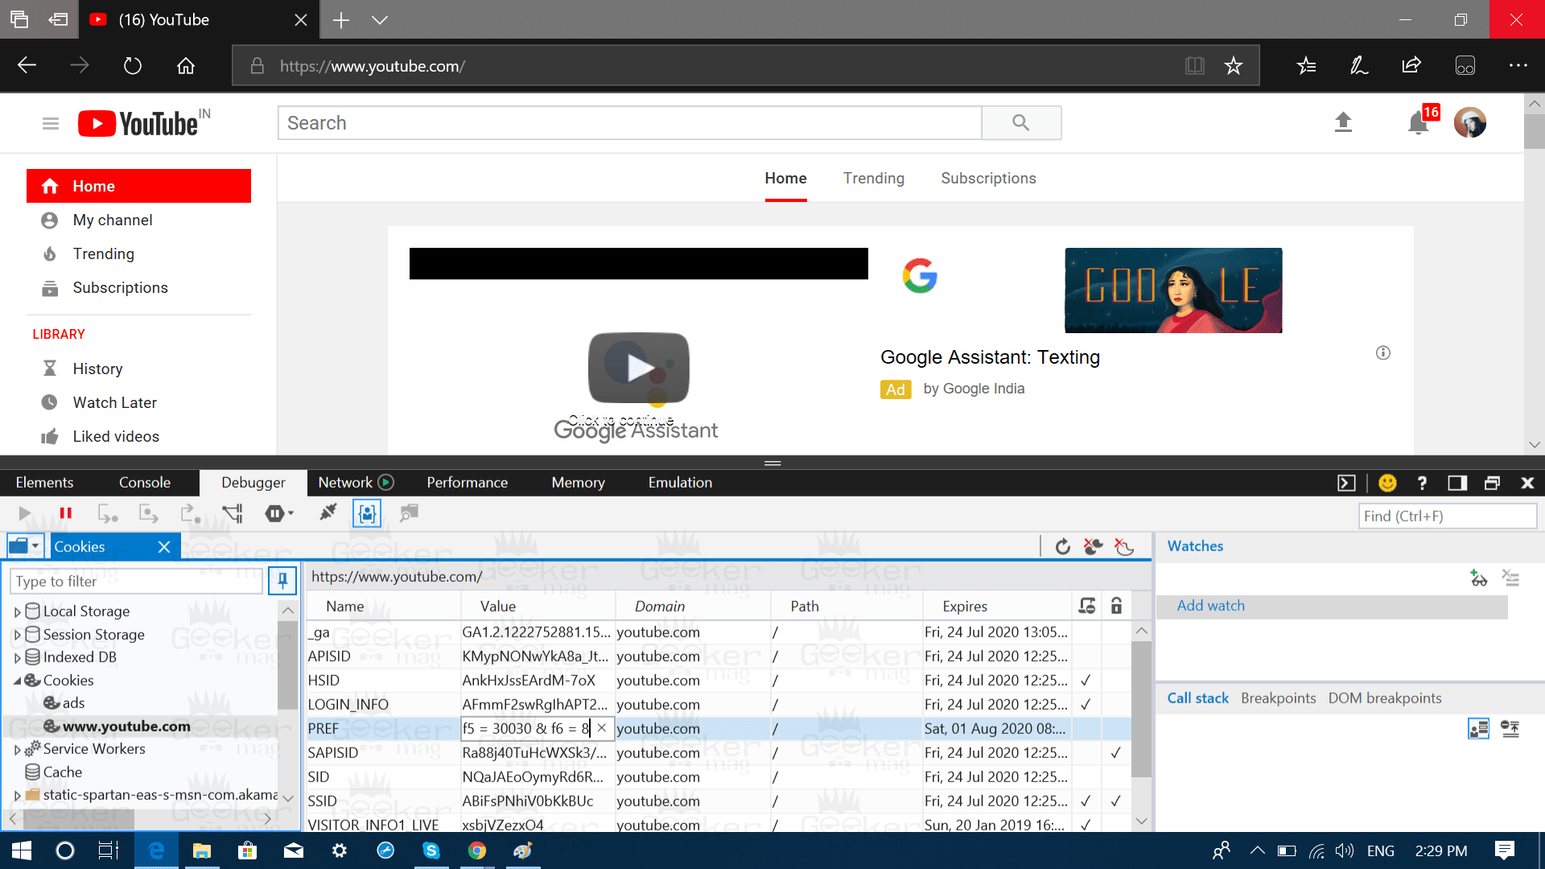
Task: Open the YouTube account avatar menu
Action: tap(1469, 122)
